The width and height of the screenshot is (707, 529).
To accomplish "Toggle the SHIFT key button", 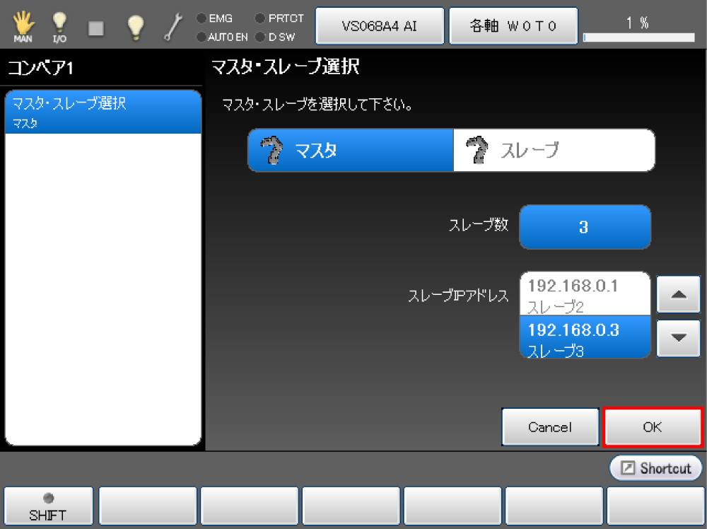I will (48, 506).
